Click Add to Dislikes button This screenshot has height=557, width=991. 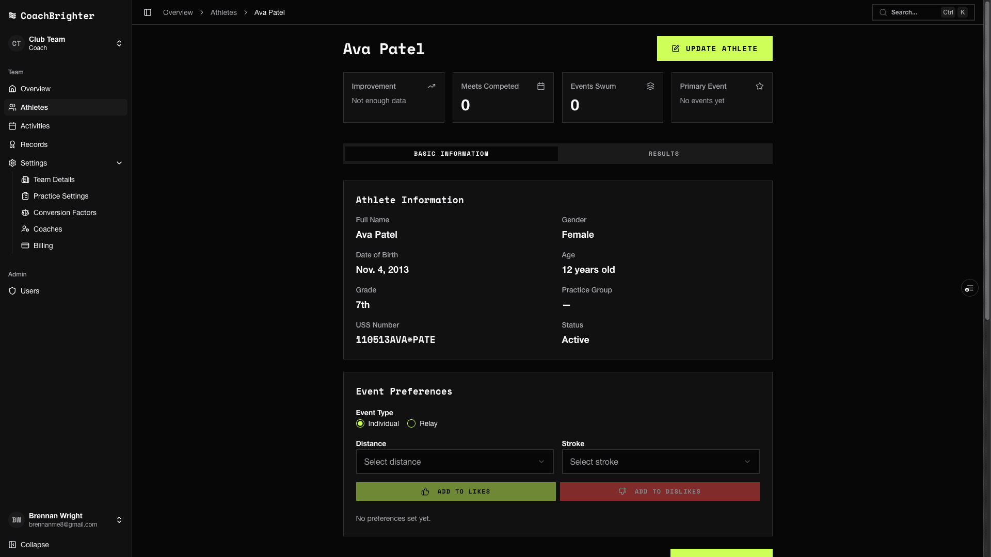660,492
